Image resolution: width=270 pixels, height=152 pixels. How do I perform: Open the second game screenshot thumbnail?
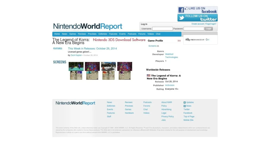(92, 71)
